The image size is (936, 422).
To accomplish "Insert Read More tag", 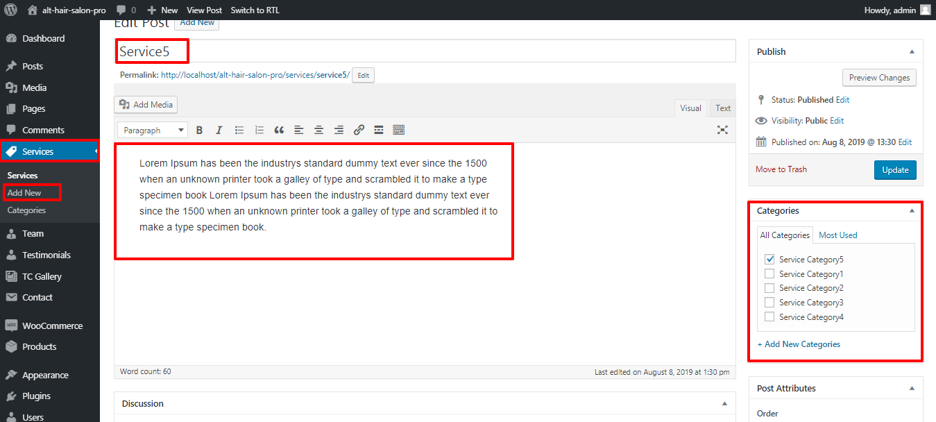I will point(379,130).
